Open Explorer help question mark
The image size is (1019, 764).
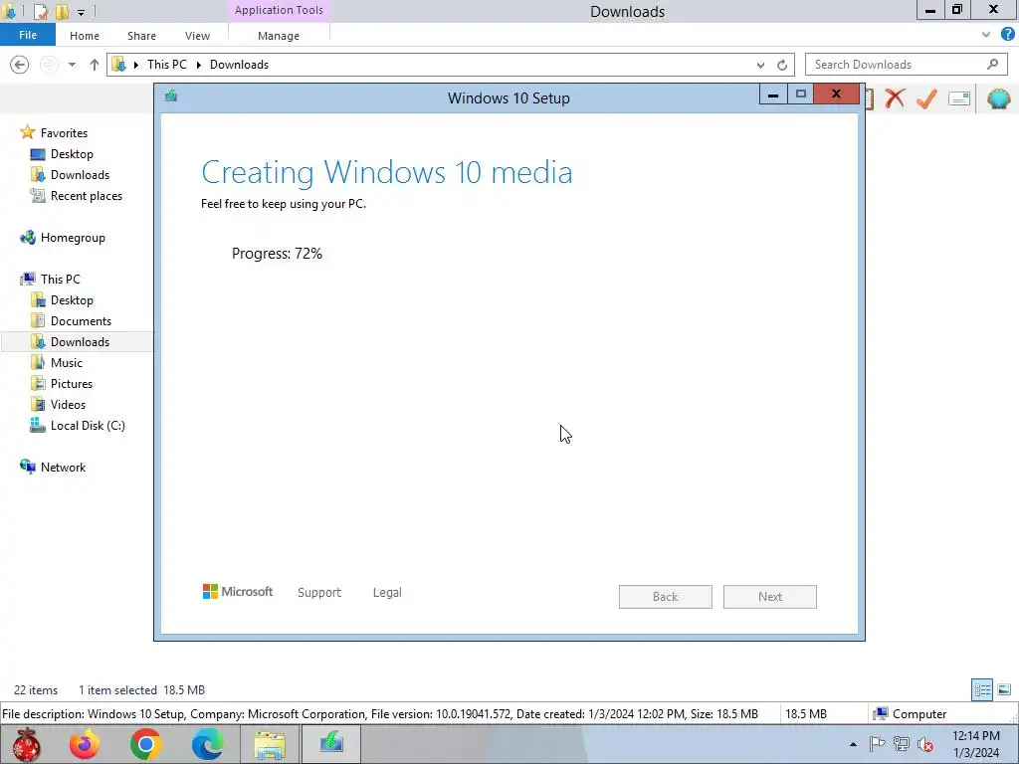coord(1008,35)
